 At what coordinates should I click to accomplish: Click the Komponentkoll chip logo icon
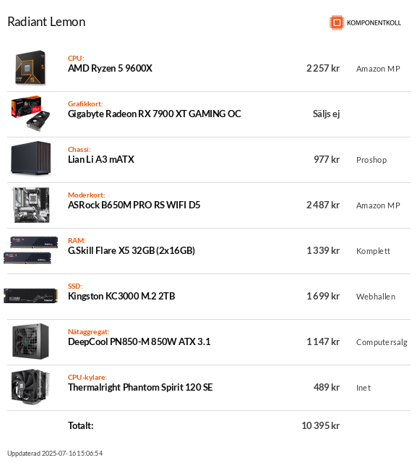click(x=337, y=22)
